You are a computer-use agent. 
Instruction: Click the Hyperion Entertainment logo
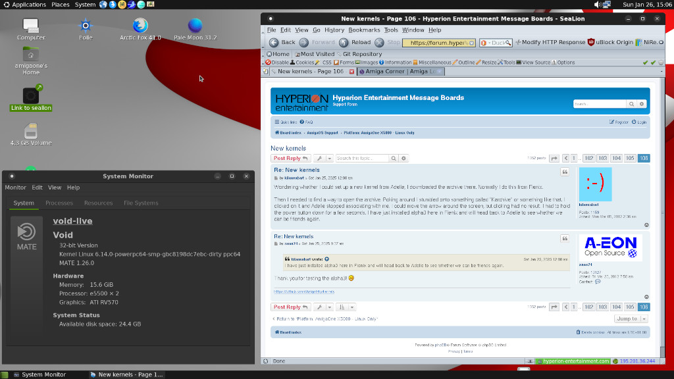pyautogui.click(x=301, y=102)
